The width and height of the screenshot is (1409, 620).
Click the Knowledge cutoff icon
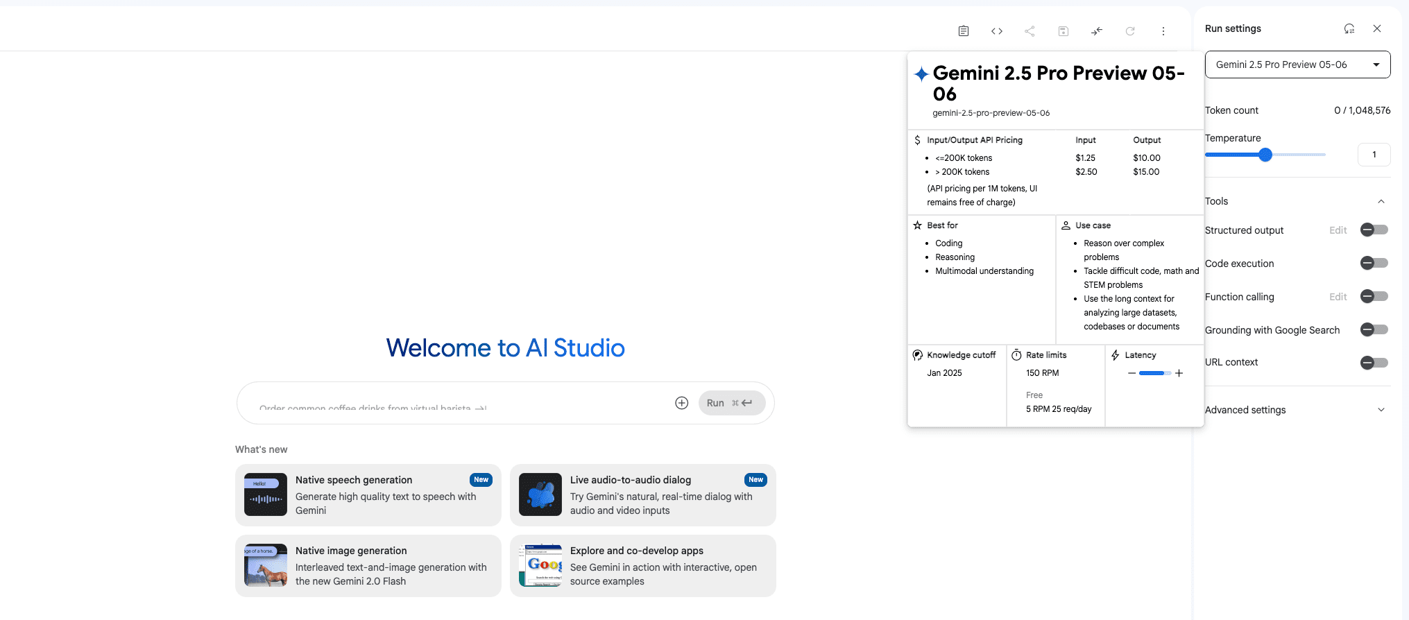pos(918,355)
